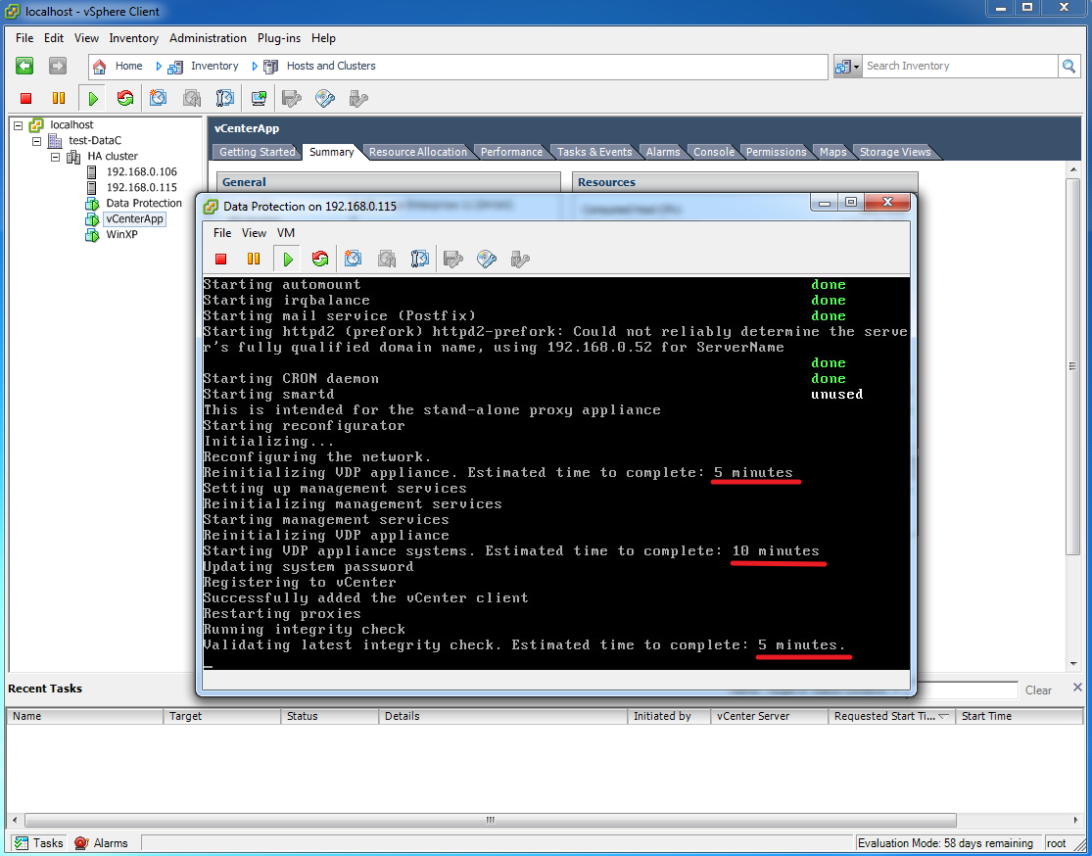The height and width of the screenshot is (856, 1092).
Task: Open the Edit menu
Action: pyautogui.click(x=54, y=38)
